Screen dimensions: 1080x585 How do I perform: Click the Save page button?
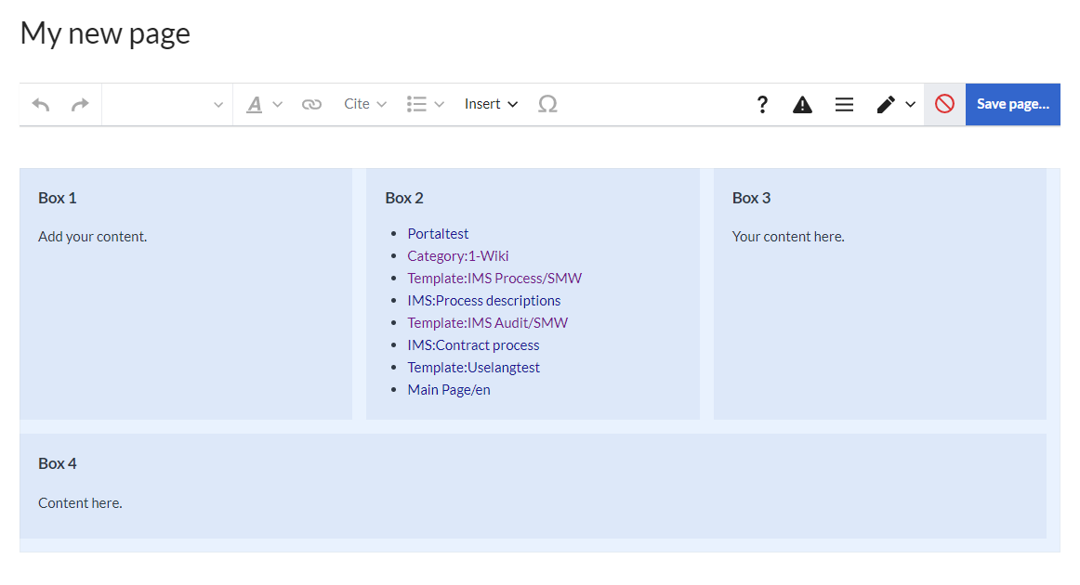tap(1012, 104)
